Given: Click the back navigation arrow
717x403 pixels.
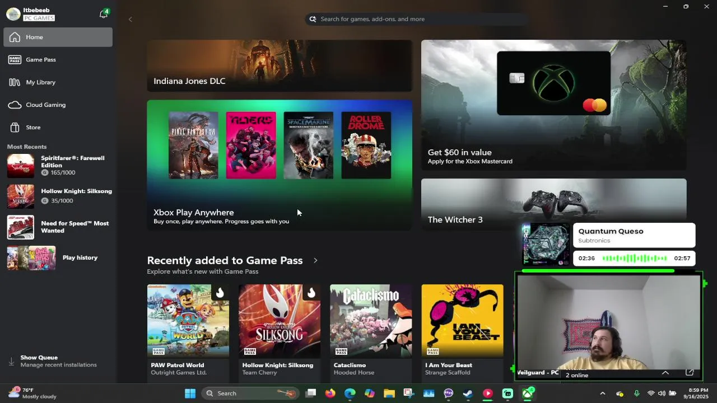Looking at the screenshot, I should 130,19.
